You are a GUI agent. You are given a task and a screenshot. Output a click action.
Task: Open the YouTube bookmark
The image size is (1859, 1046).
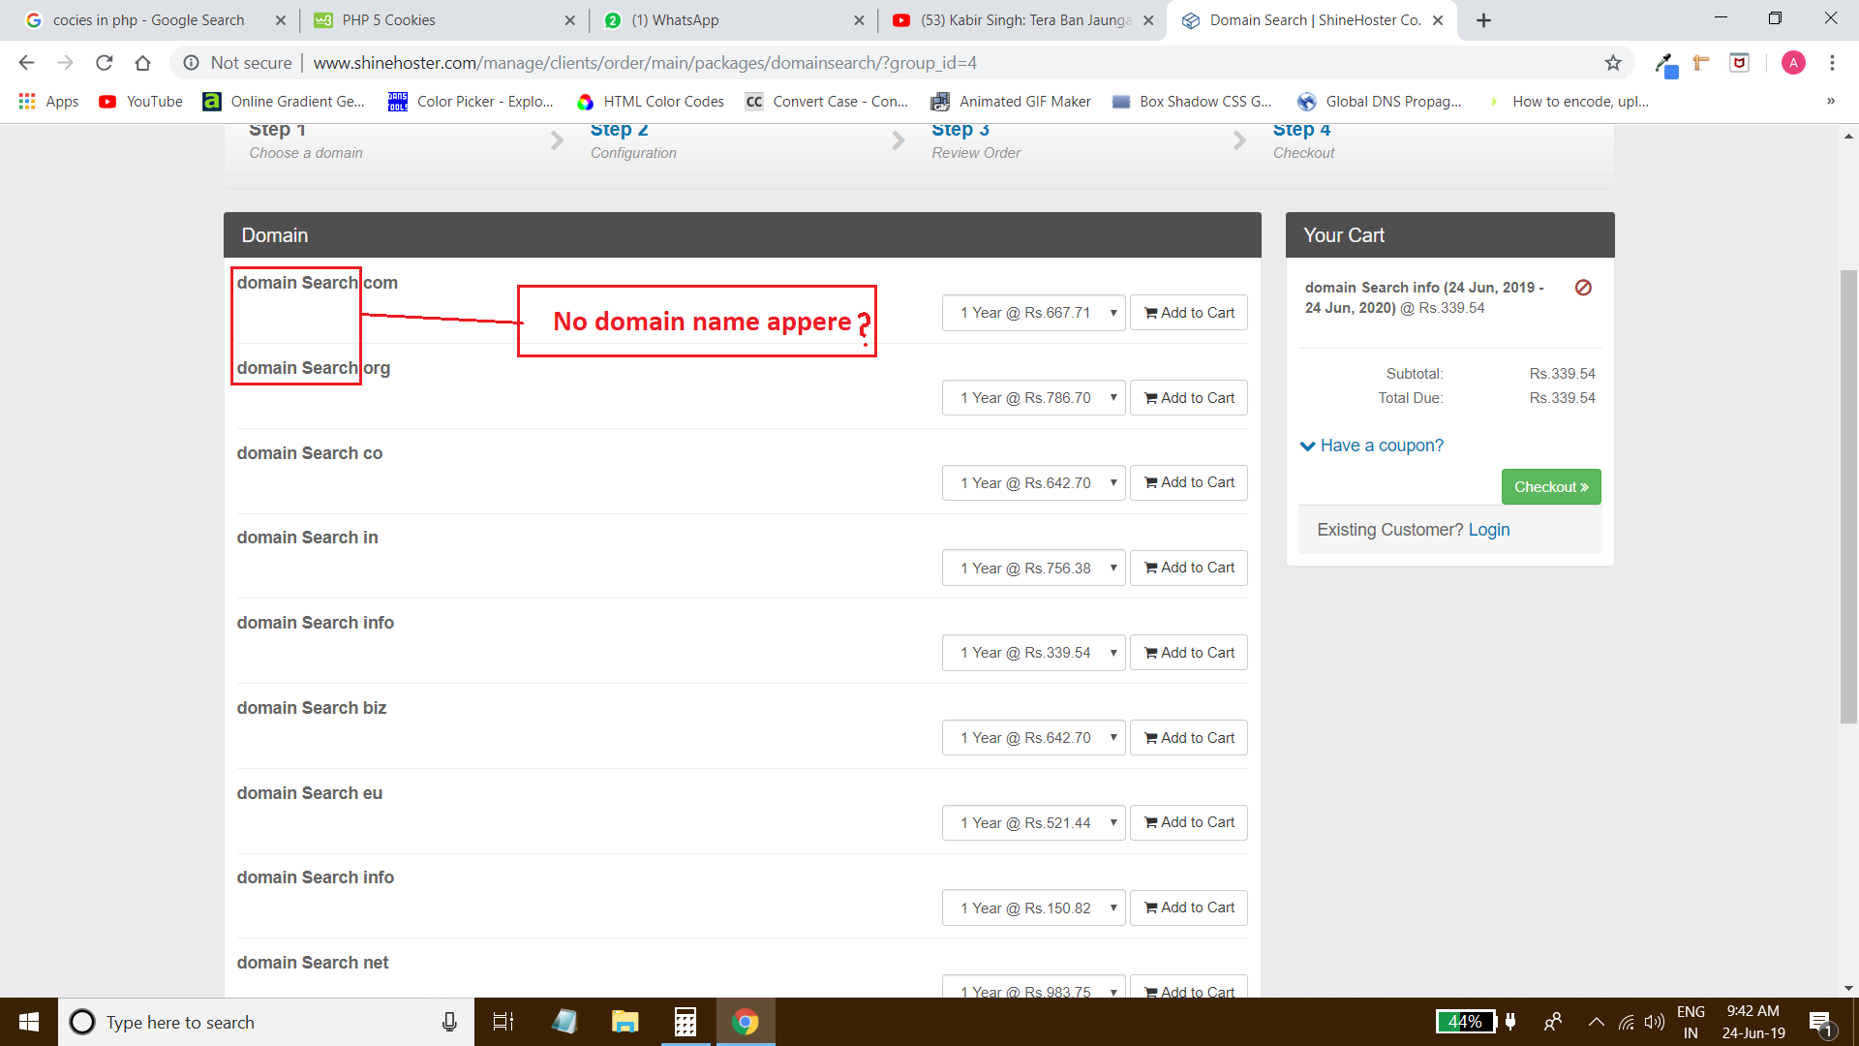(x=140, y=102)
